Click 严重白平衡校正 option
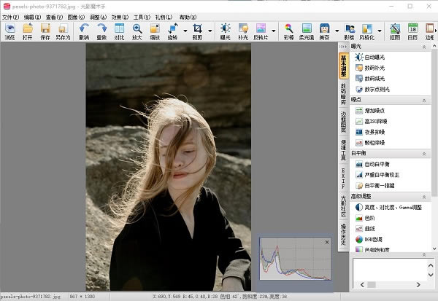Image resolution: width=438 pixels, height=301 pixels. point(377,175)
